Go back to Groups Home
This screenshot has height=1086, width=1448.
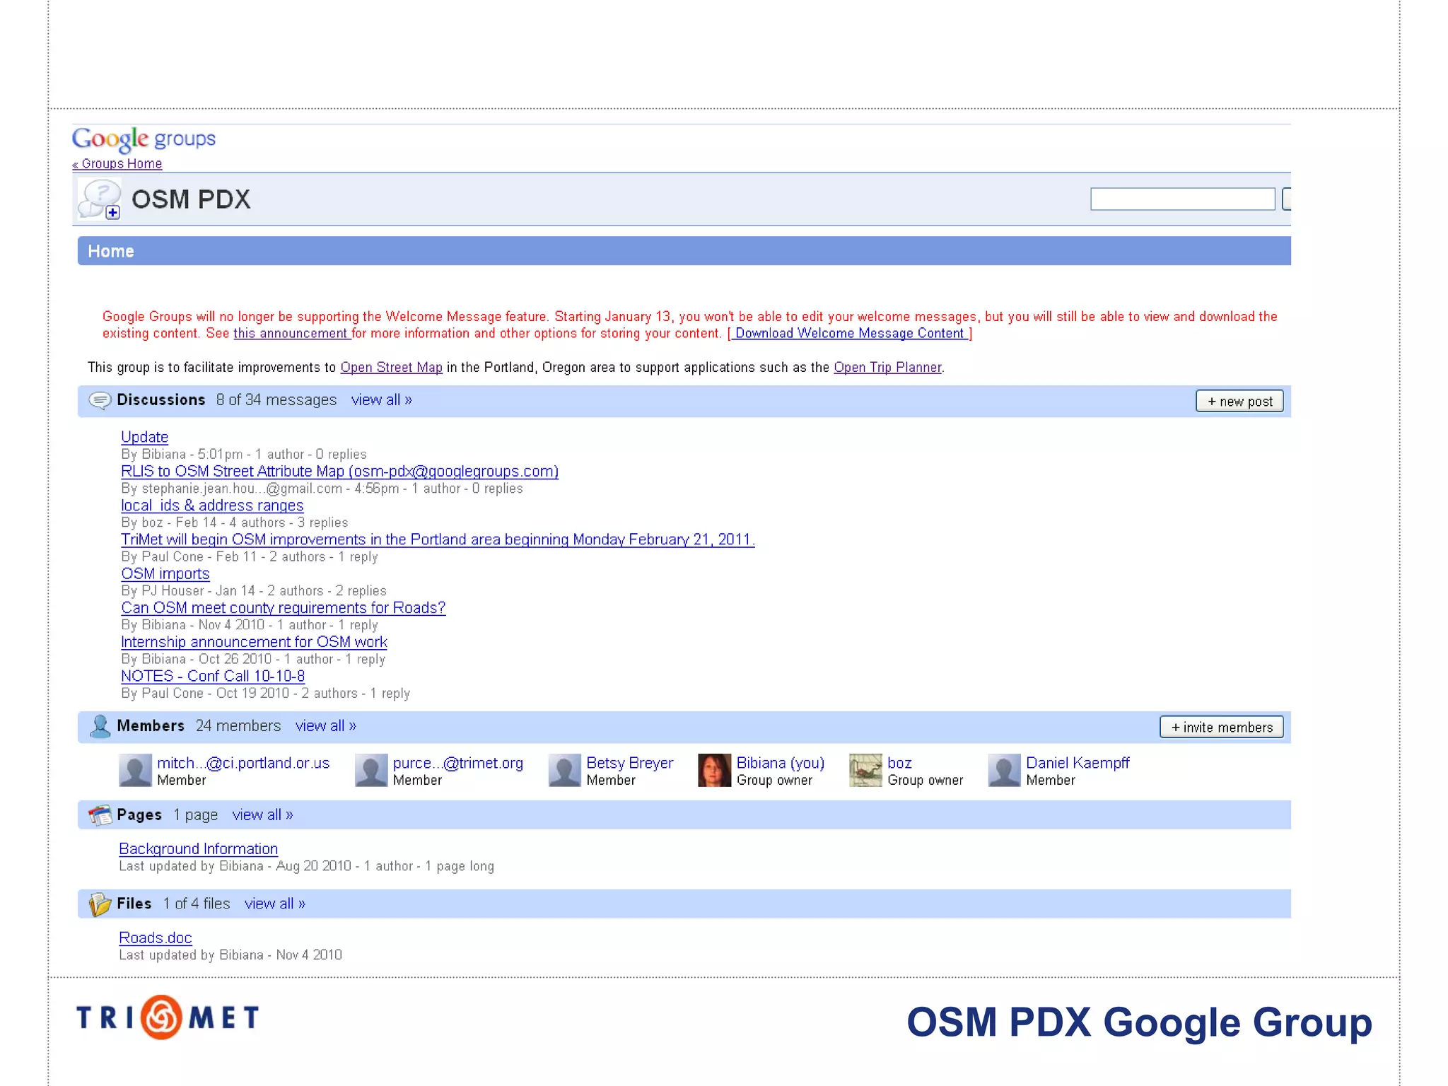(117, 164)
